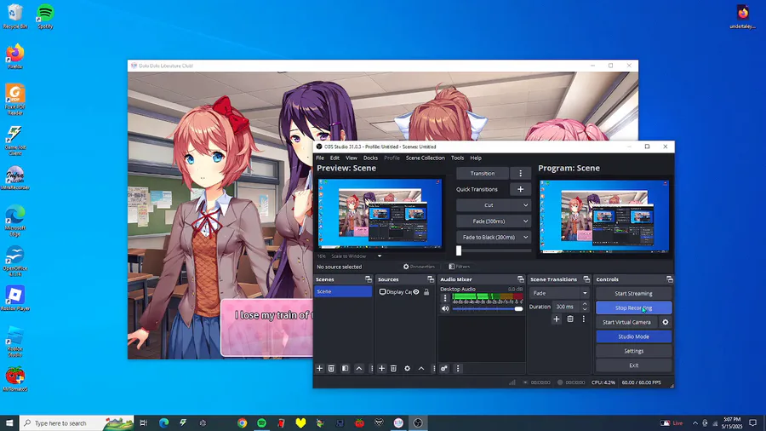Screen dimensions: 766x431
Task: Open source properties gear in Sources toolbar
Action: point(407,369)
